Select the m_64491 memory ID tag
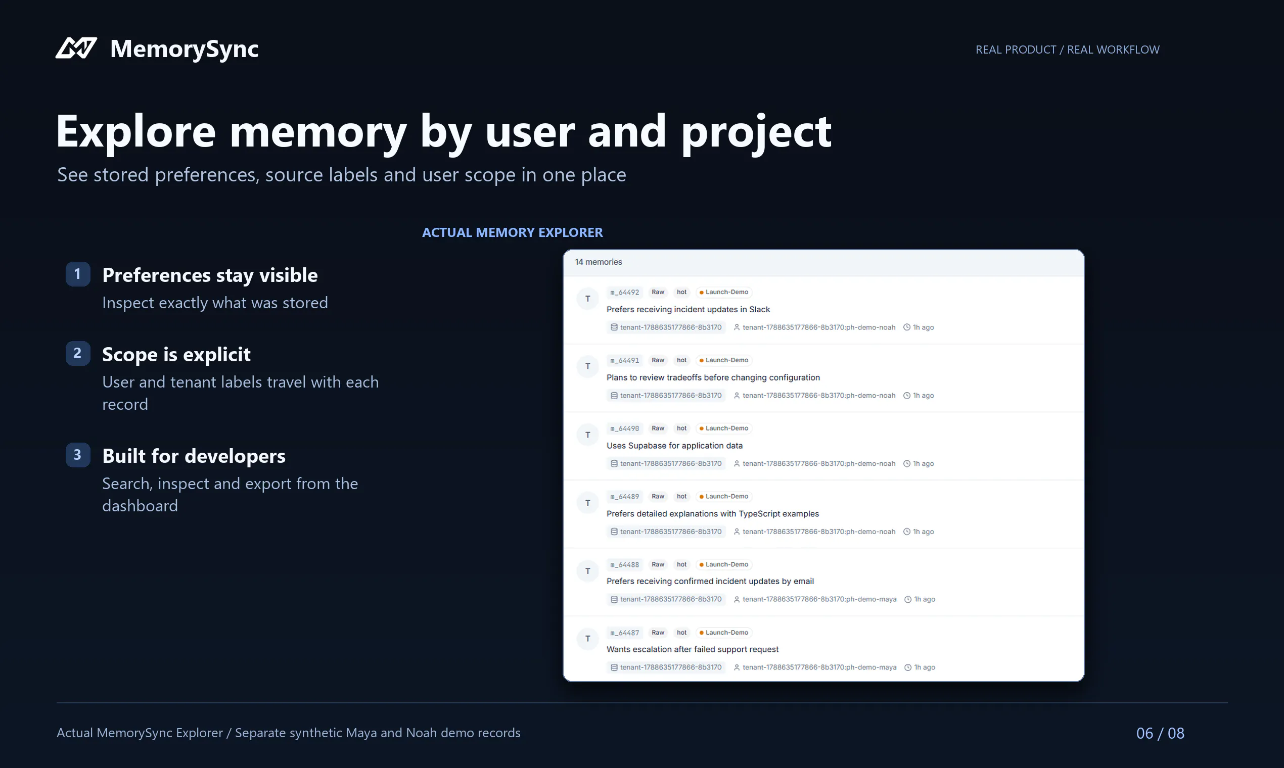 625,360
